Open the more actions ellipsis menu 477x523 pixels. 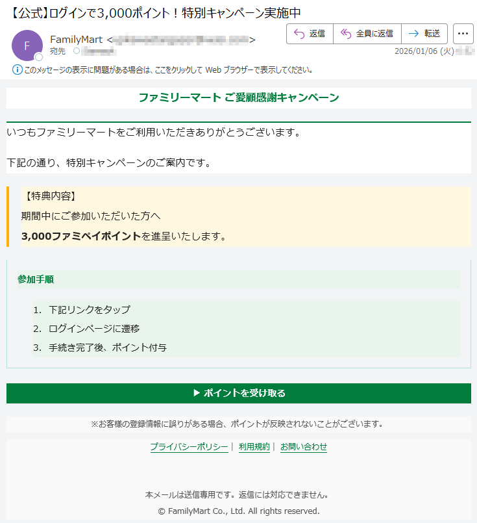click(463, 34)
